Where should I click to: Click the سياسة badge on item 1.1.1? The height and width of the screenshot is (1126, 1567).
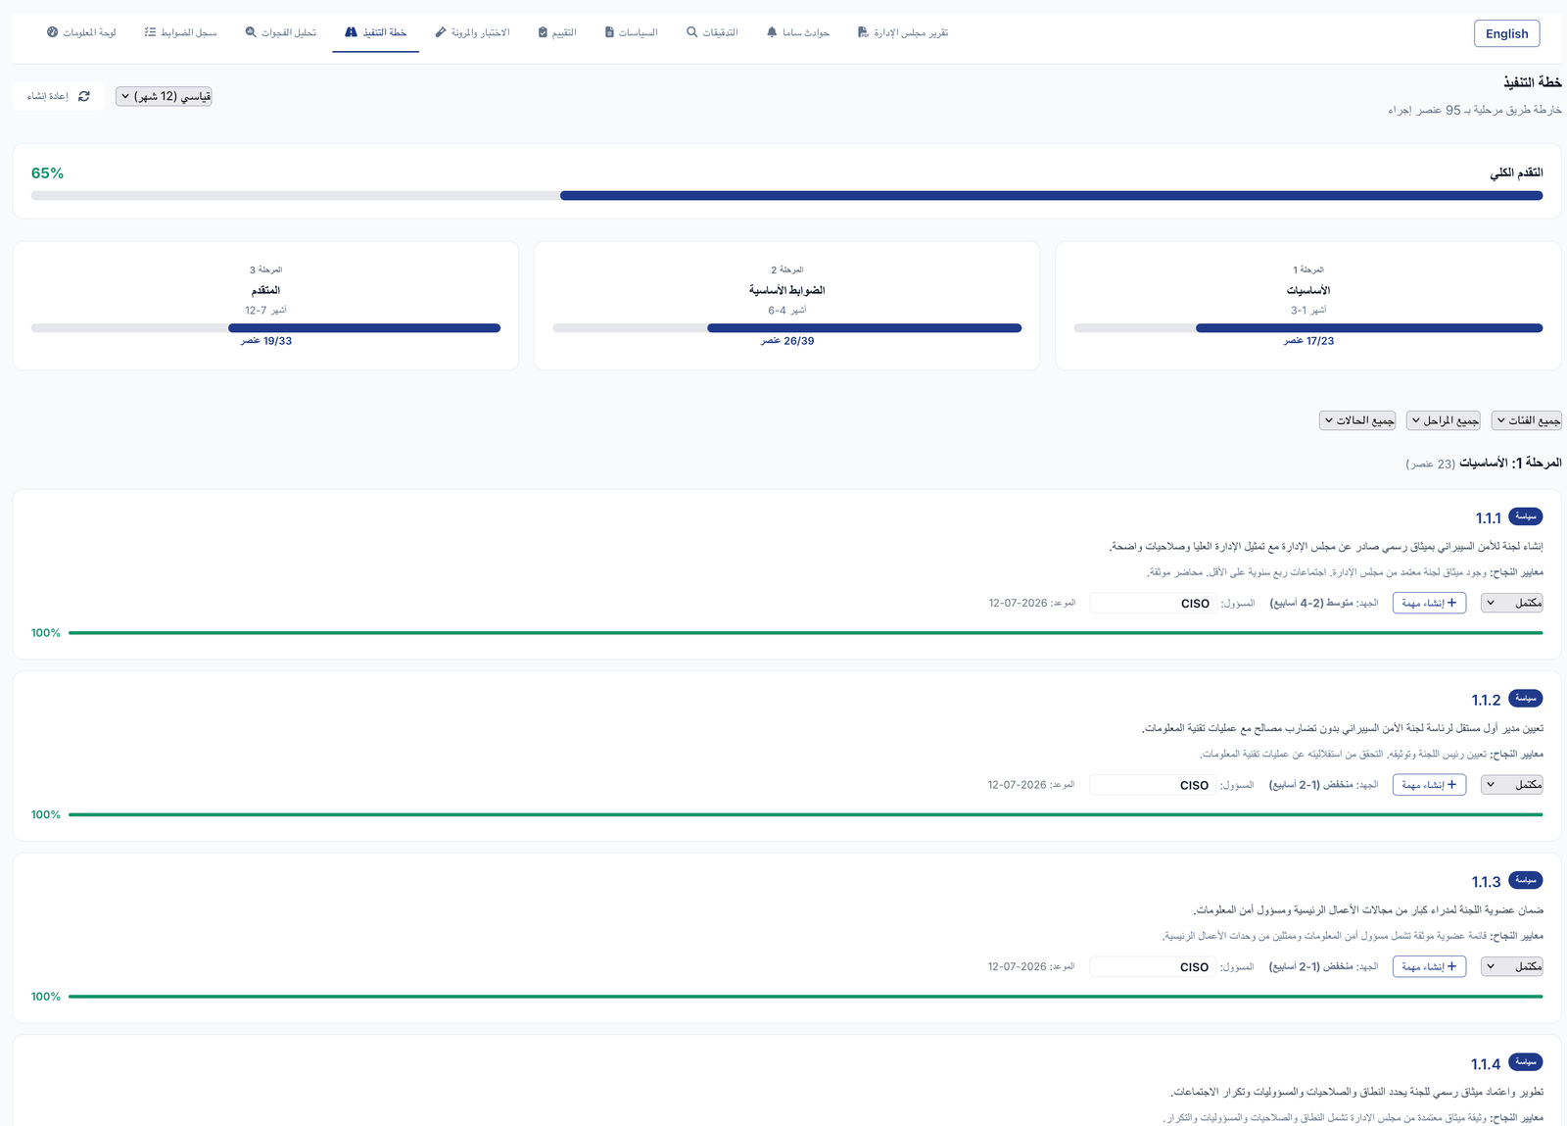(1526, 516)
